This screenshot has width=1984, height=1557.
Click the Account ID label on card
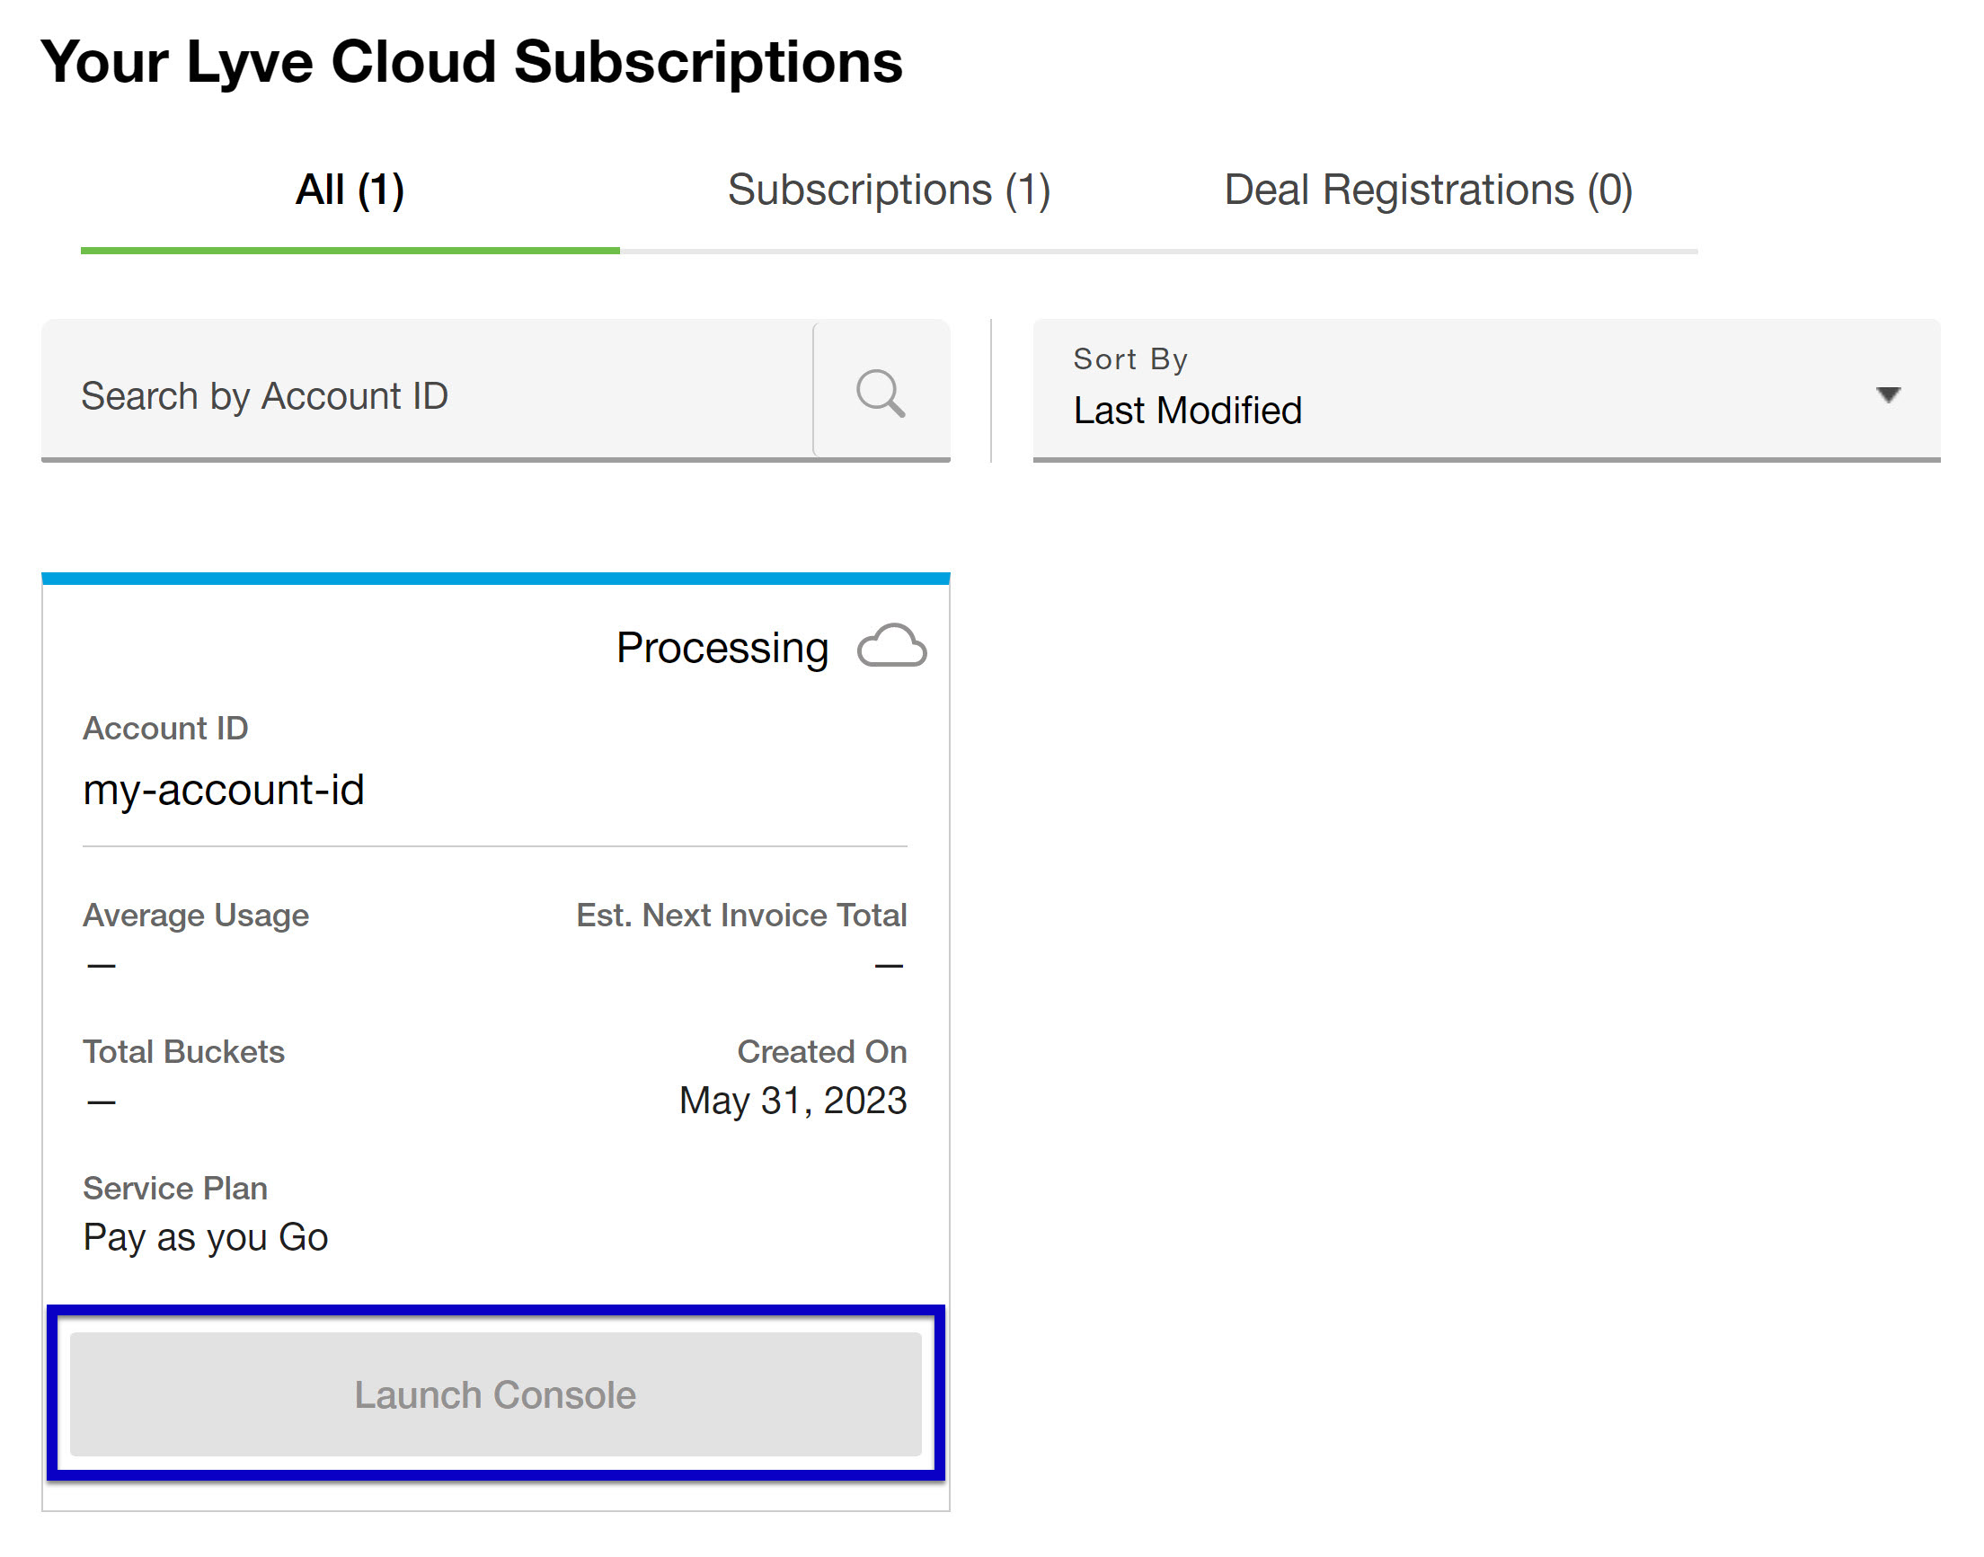[x=165, y=728]
